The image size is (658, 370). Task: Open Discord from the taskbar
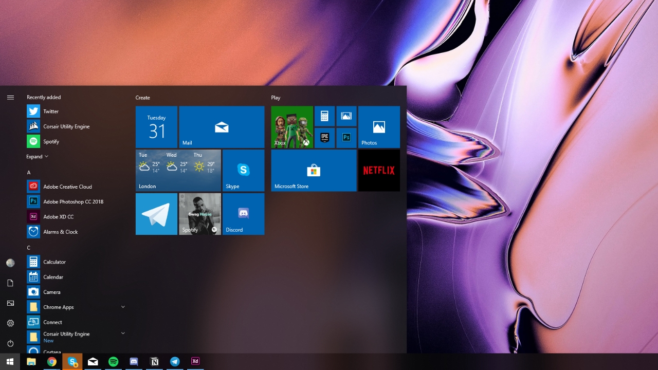134,362
